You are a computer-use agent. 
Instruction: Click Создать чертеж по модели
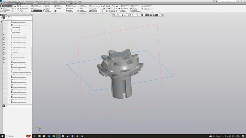click(147, 6)
